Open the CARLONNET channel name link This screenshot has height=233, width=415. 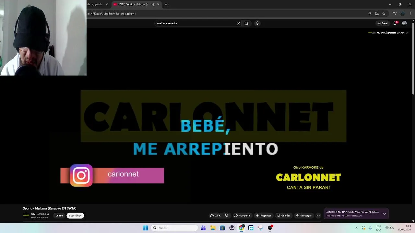point(39,214)
